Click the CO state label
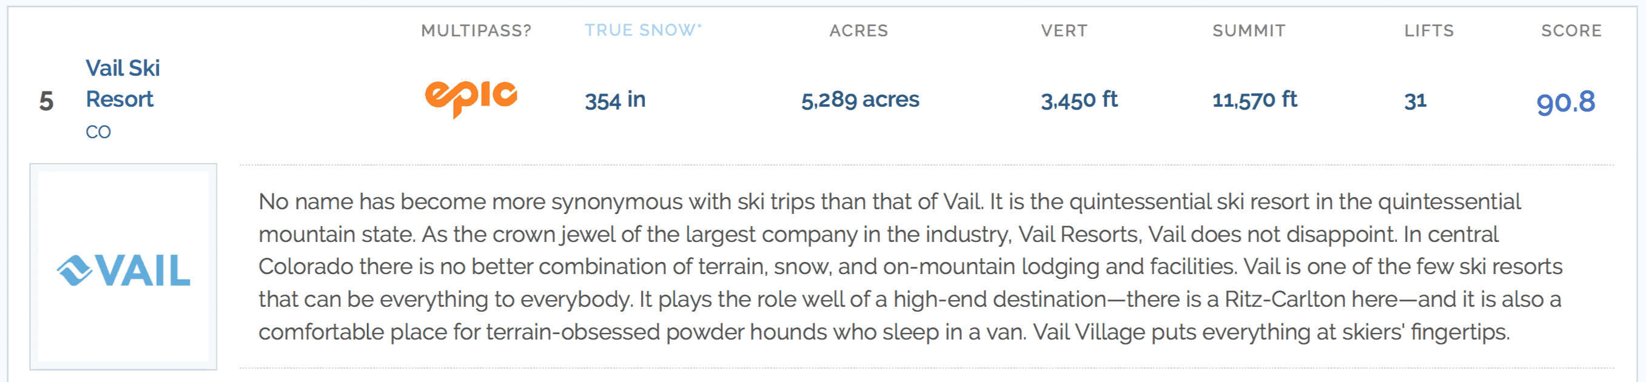Screen dimensions: 1646x382 98,132
